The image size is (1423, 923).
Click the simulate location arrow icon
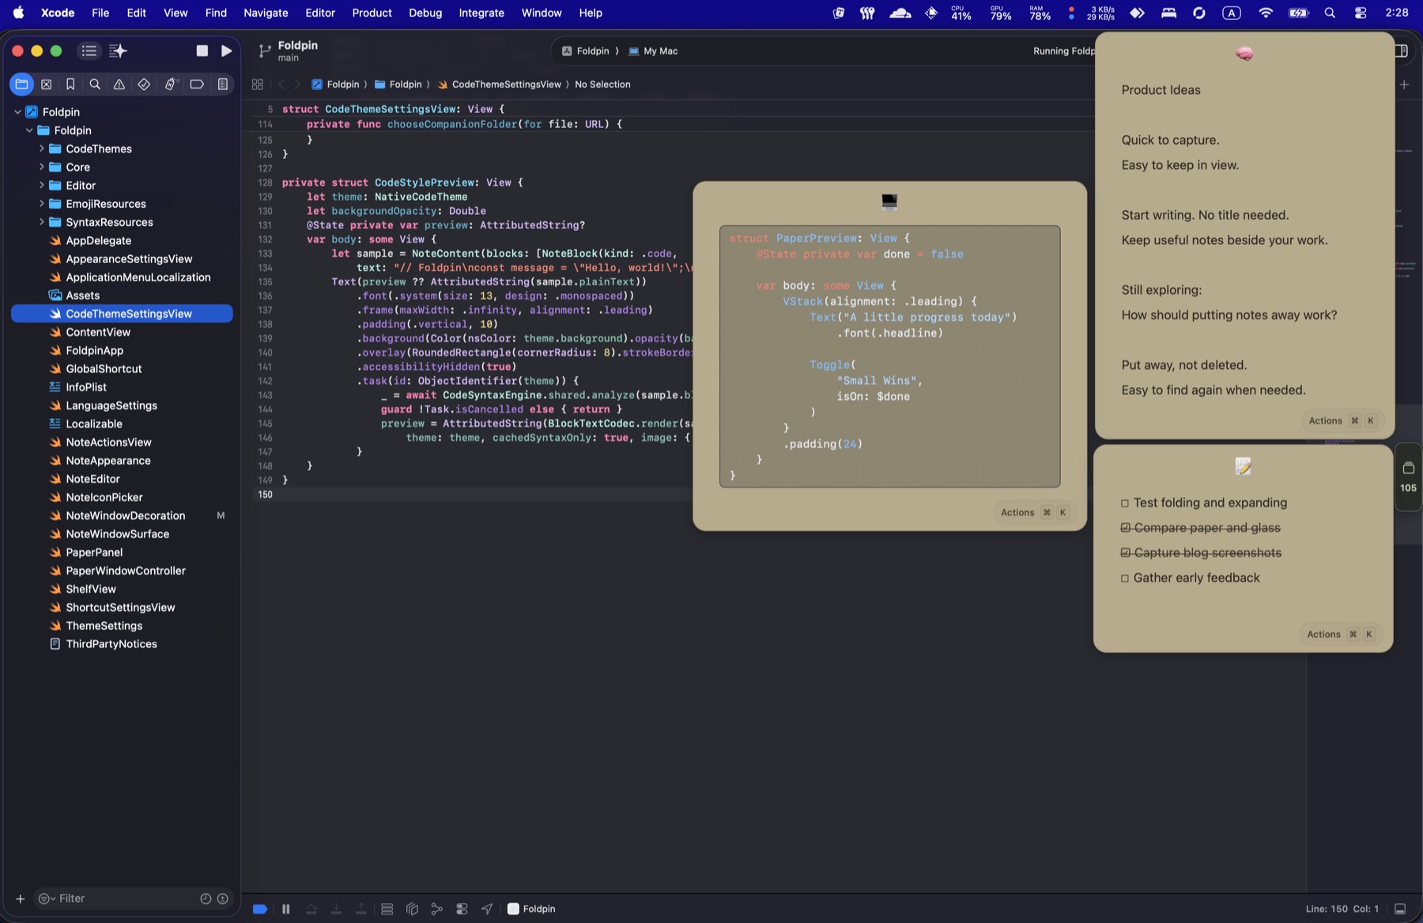487,909
